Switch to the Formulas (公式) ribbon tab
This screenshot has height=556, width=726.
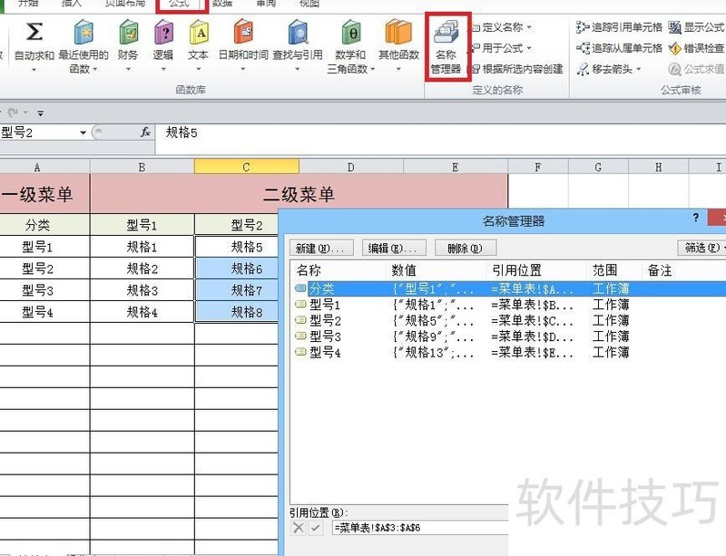(180, 4)
